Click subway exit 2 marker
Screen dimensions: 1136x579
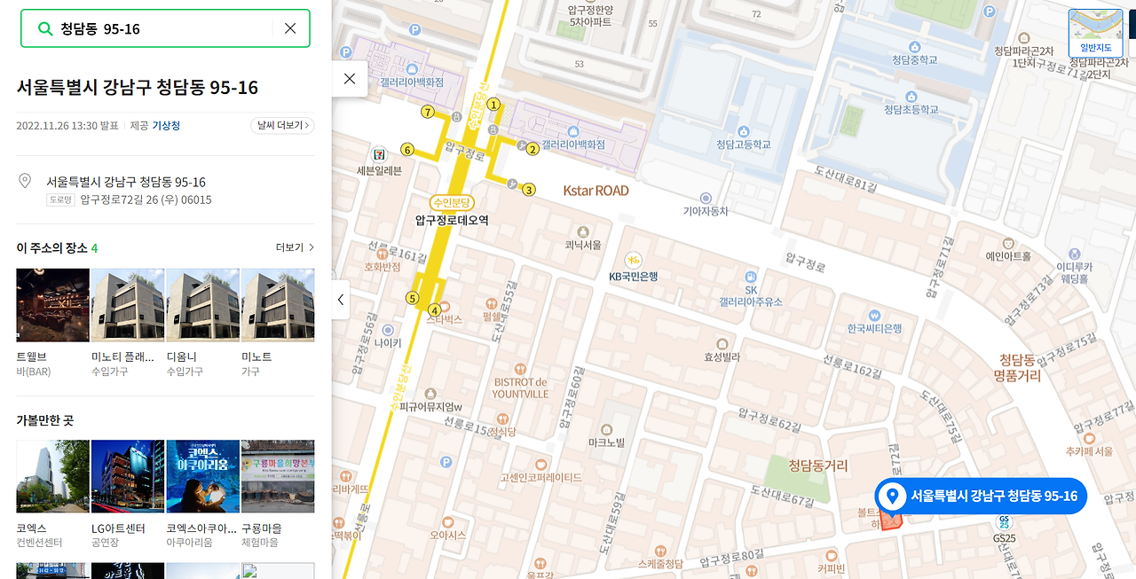532,148
